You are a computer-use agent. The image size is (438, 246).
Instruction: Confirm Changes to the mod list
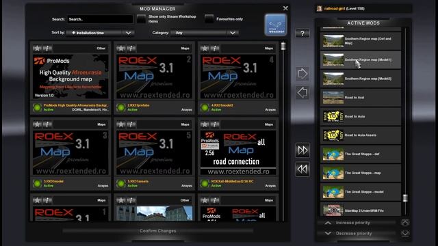pyautogui.click(x=158, y=231)
